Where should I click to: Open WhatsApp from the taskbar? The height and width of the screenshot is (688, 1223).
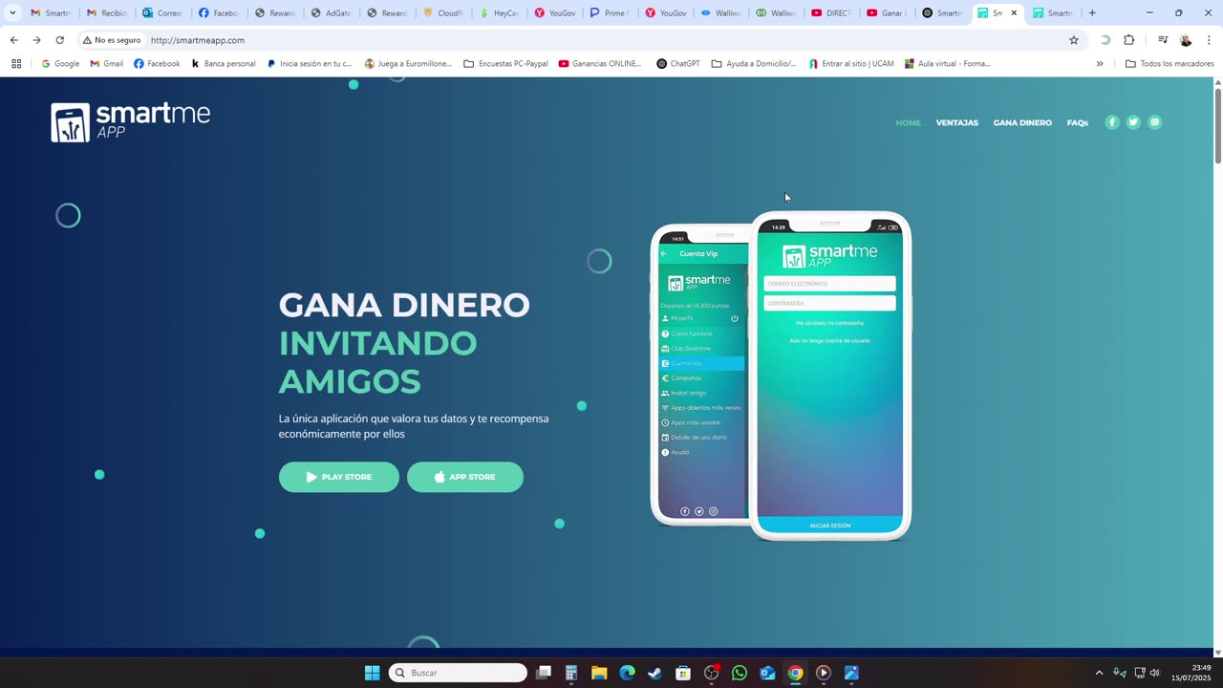(740, 673)
